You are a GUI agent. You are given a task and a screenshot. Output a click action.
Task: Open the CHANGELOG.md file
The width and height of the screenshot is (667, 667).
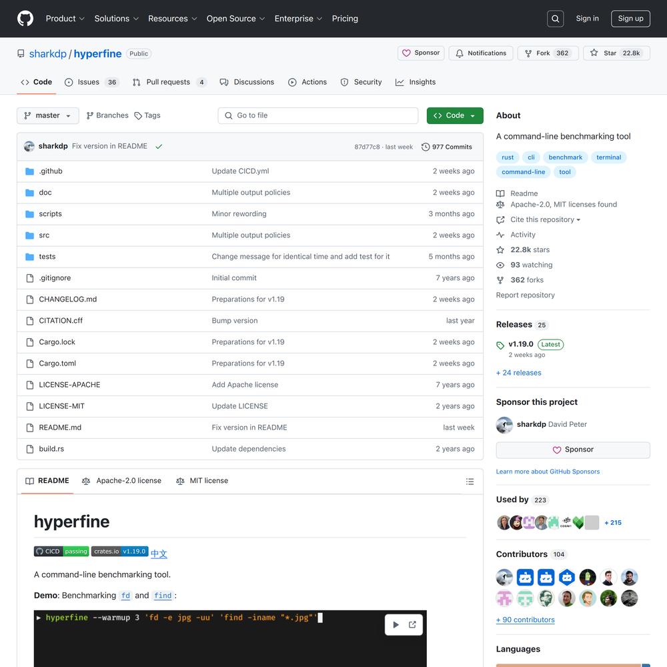click(x=68, y=299)
